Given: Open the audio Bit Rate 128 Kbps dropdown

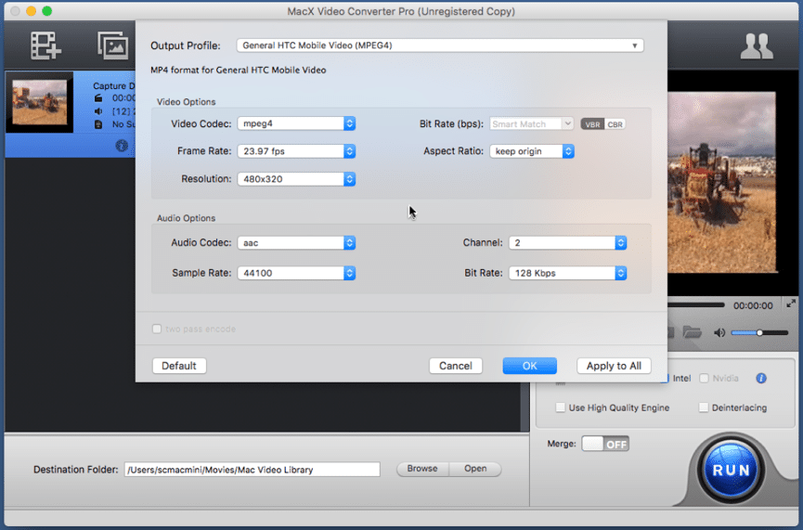Looking at the screenshot, I should tap(567, 273).
